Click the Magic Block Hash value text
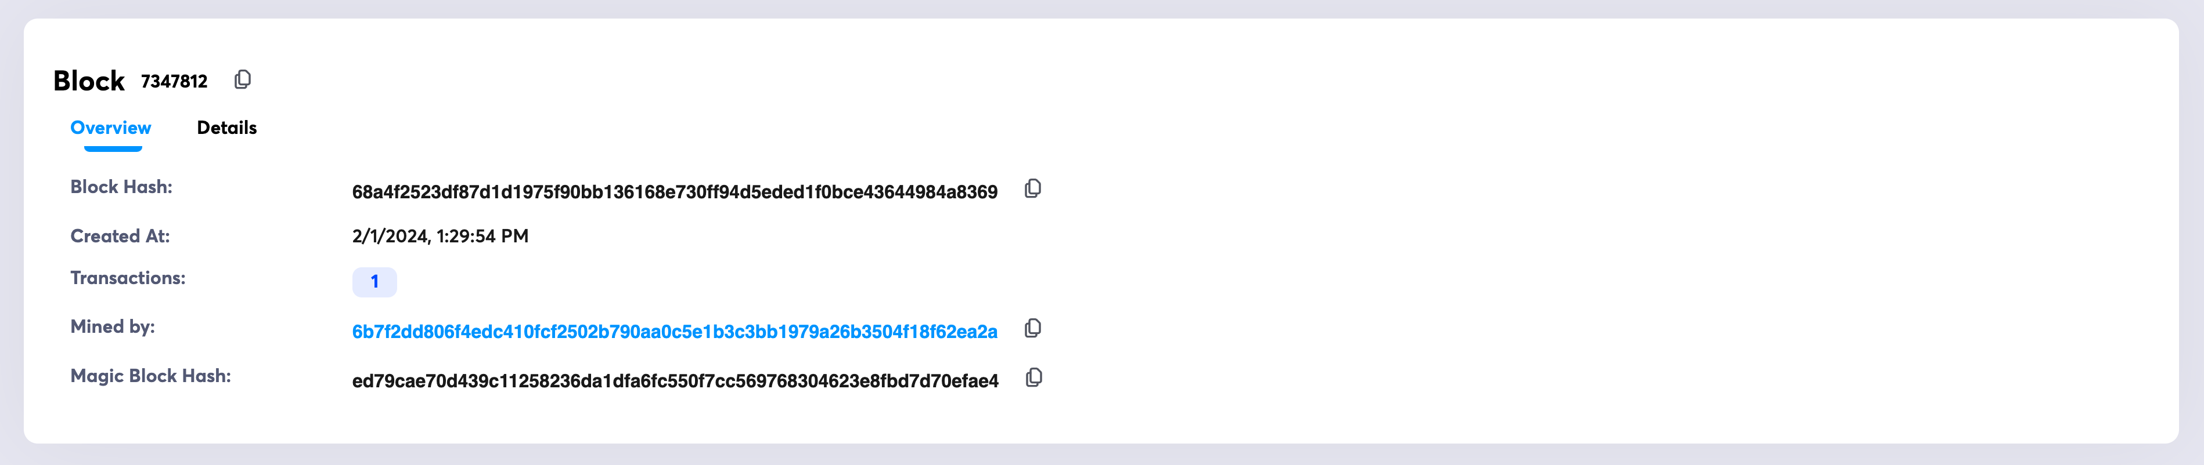 pyautogui.click(x=675, y=382)
